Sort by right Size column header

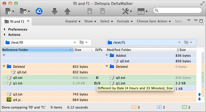187,50
